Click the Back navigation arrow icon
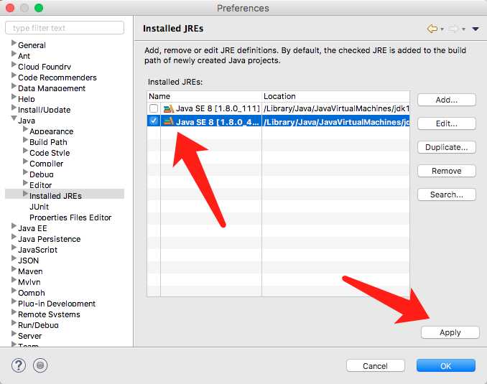 tap(432, 29)
